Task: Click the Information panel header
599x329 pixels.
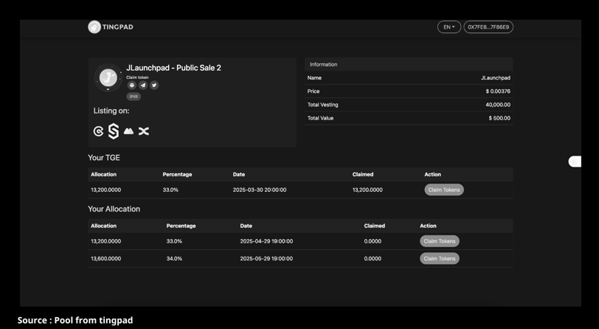Action: point(409,65)
